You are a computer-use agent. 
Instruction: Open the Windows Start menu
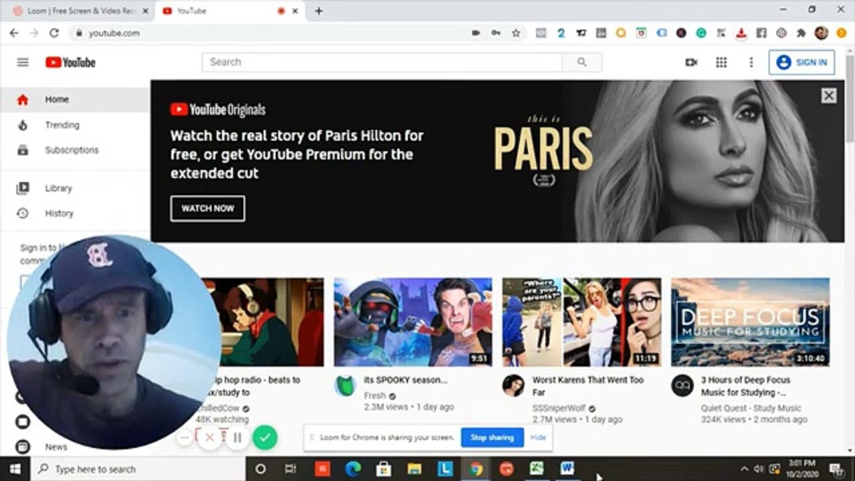pyautogui.click(x=15, y=469)
